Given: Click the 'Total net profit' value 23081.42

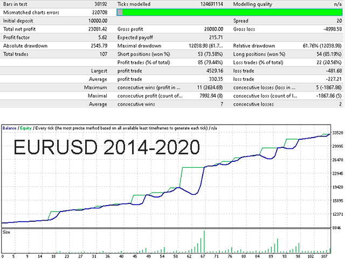Looking at the screenshot, I should [98, 29].
